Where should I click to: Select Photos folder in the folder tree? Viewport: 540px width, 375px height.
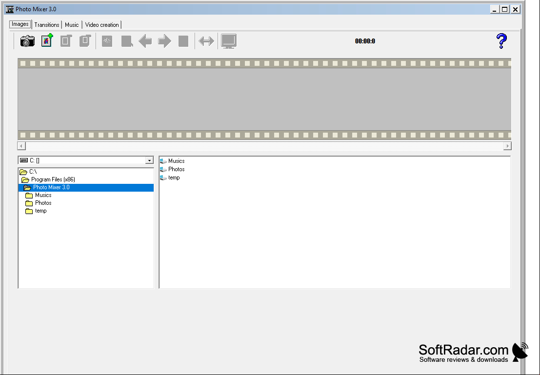(86, 203)
